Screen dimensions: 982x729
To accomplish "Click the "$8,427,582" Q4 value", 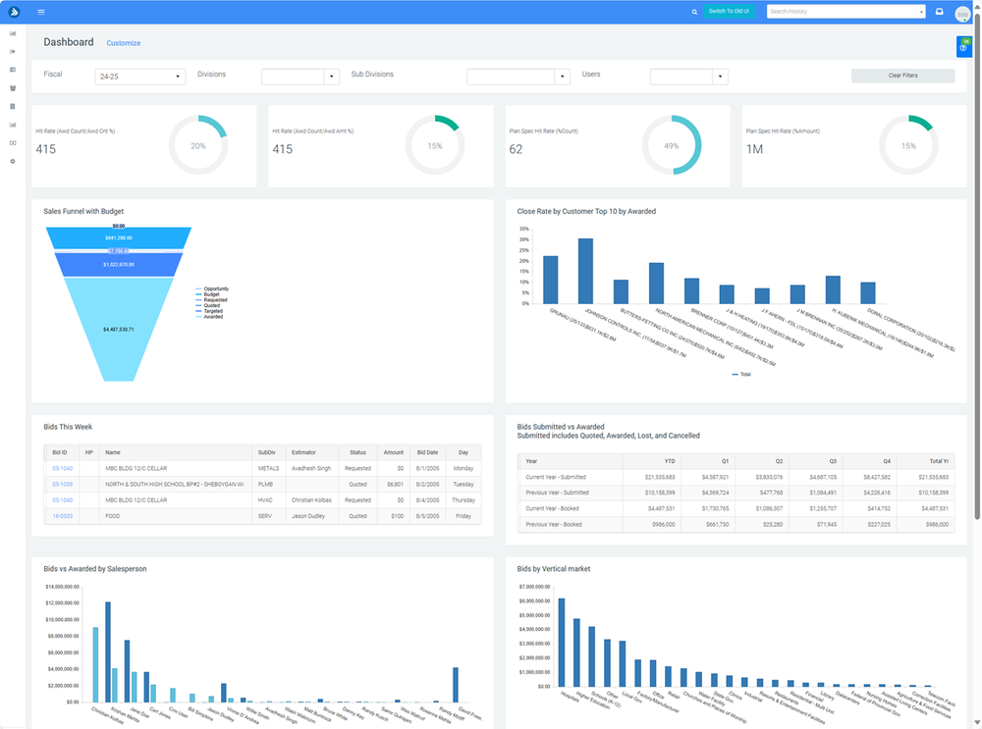I will 877,477.
